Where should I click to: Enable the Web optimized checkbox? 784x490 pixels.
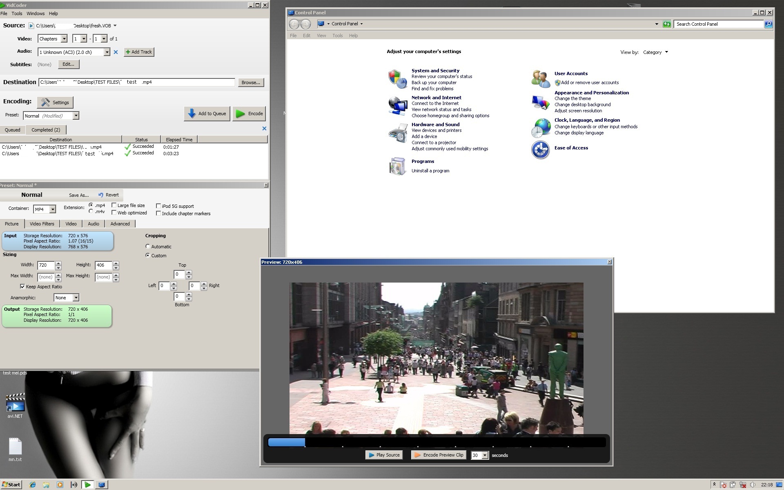(114, 213)
